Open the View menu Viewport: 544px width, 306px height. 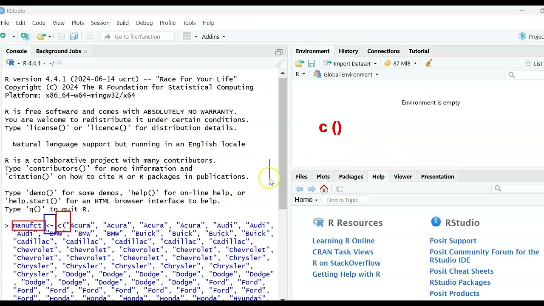(x=59, y=23)
